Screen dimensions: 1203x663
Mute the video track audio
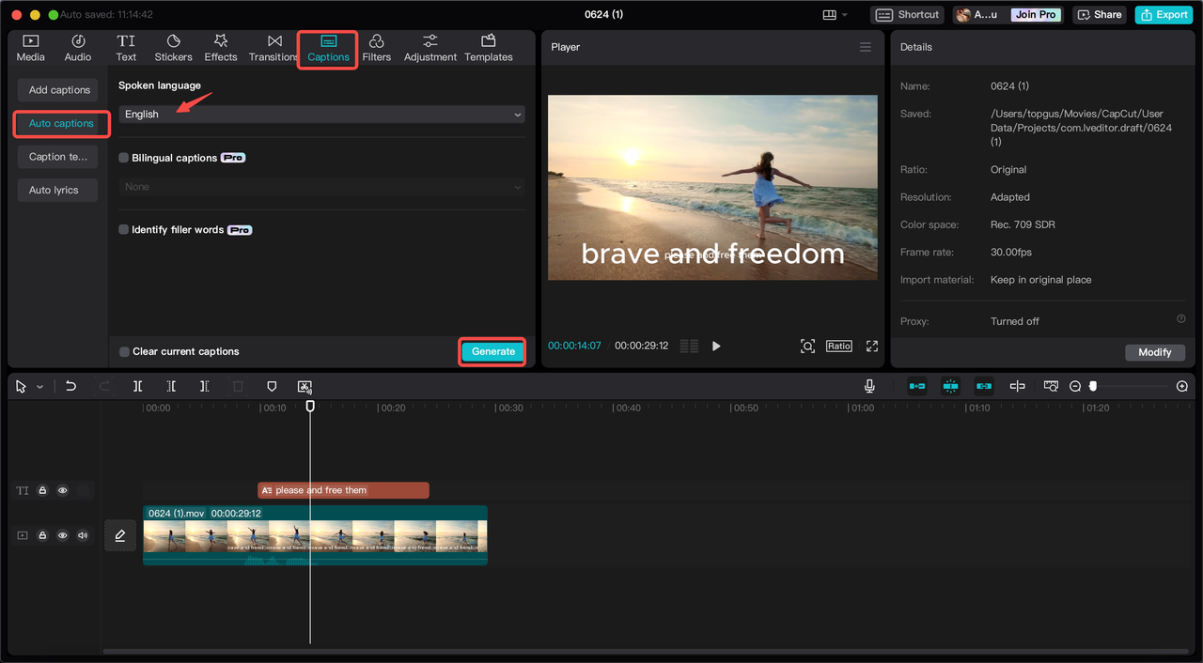(x=83, y=535)
